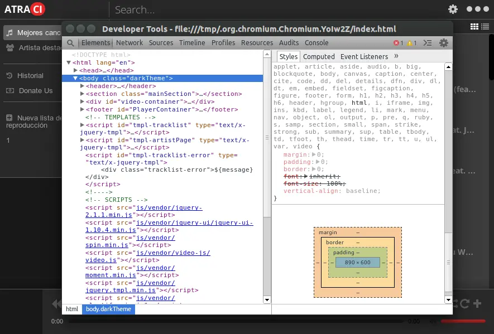Show more Styles pane tabs chevron

tap(396, 56)
